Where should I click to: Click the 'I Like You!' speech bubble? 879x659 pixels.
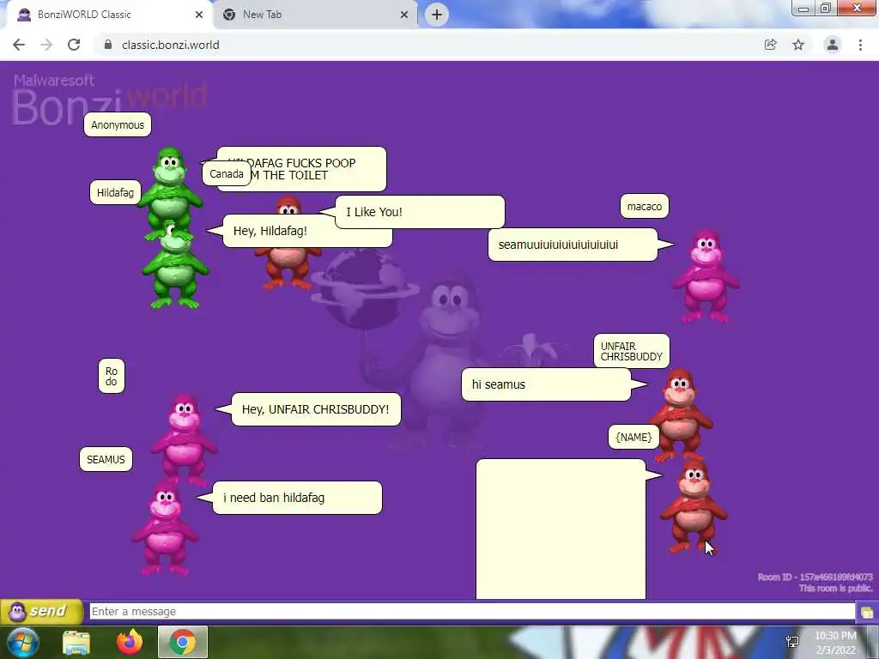tap(420, 212)
